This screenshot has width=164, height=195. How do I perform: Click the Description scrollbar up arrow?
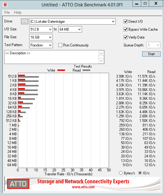(x=101, y=53)
